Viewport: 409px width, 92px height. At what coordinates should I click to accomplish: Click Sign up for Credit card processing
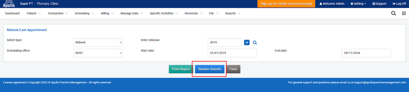click(x=286, y=4)
